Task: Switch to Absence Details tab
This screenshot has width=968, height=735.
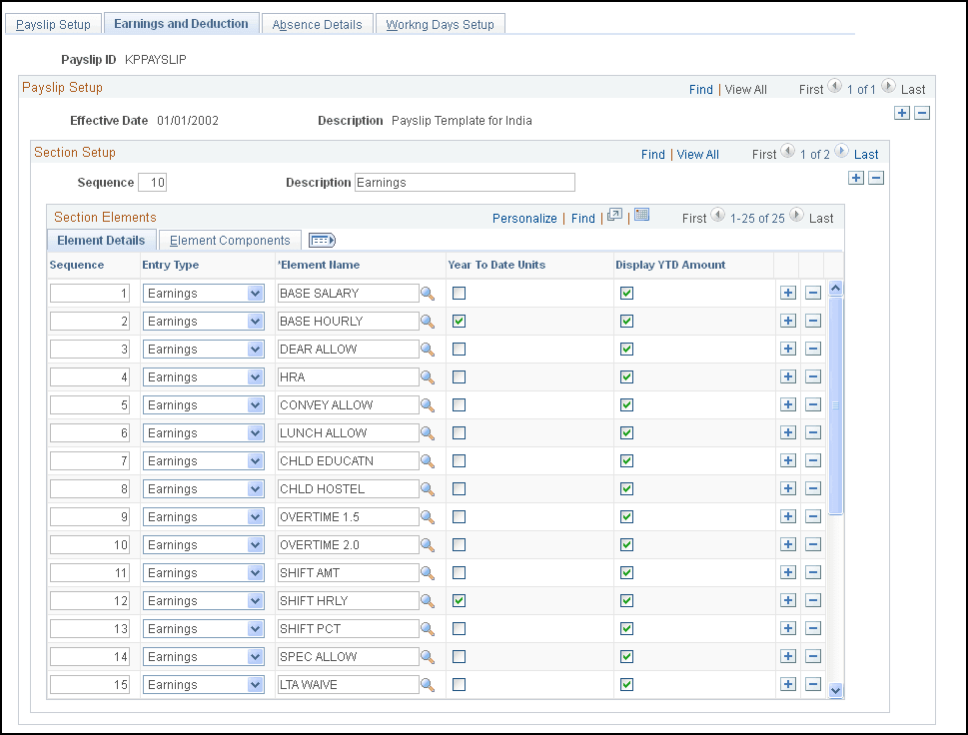Action: click(317, 24)
